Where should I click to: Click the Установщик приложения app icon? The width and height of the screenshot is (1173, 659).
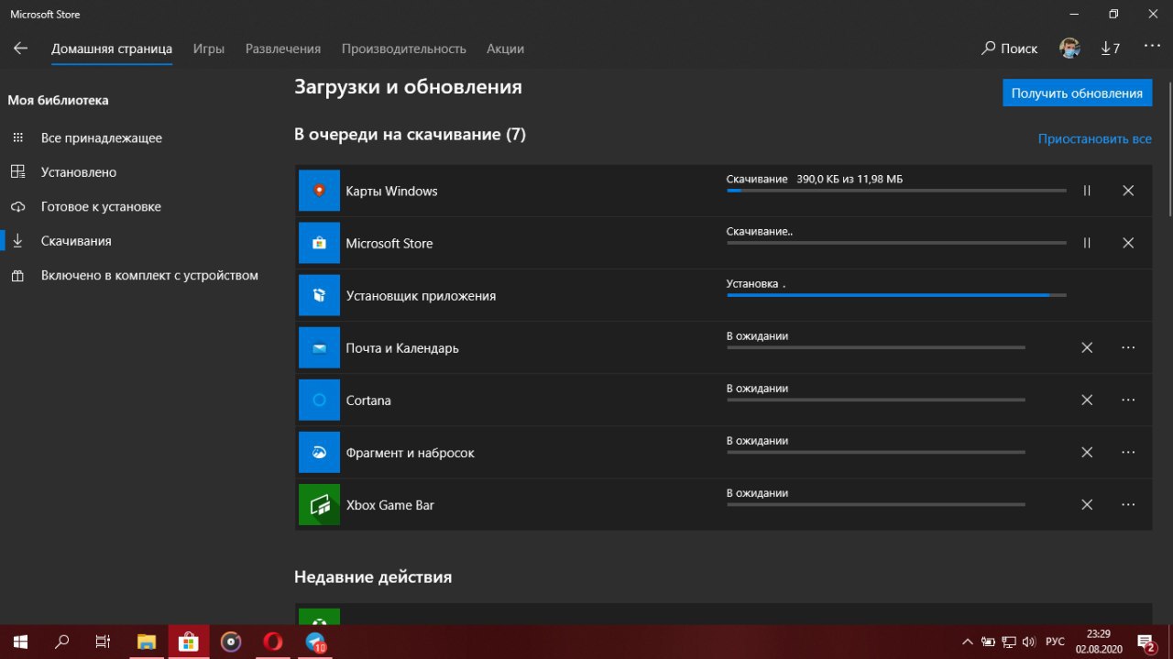(x=319, y=295)
